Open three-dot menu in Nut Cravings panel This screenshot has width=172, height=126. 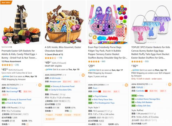coord(37,85)
